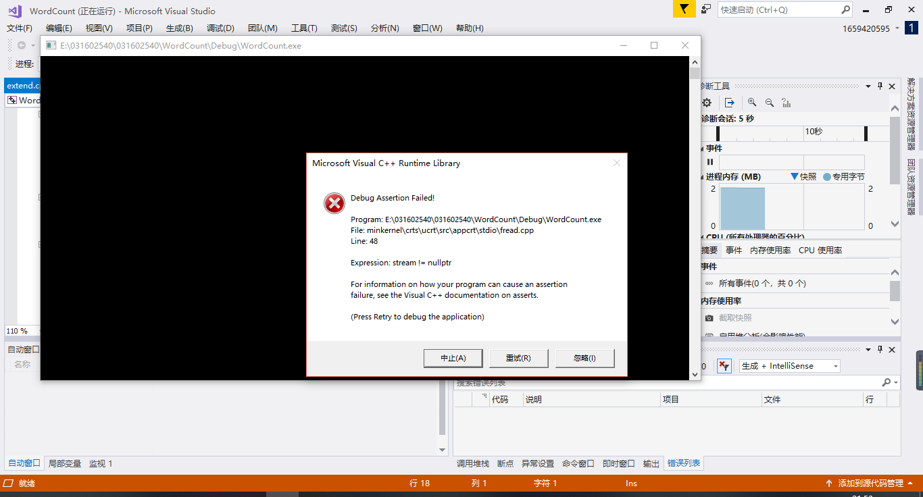Toggle the error list filter-clear icon

[x=724, y=366]
